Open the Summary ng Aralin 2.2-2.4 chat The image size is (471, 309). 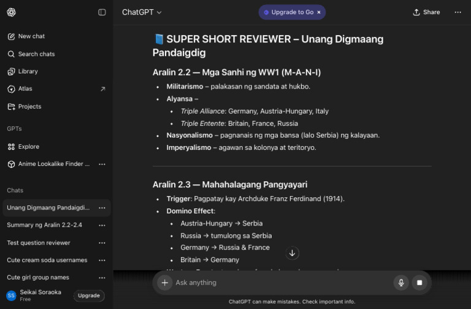44,225
